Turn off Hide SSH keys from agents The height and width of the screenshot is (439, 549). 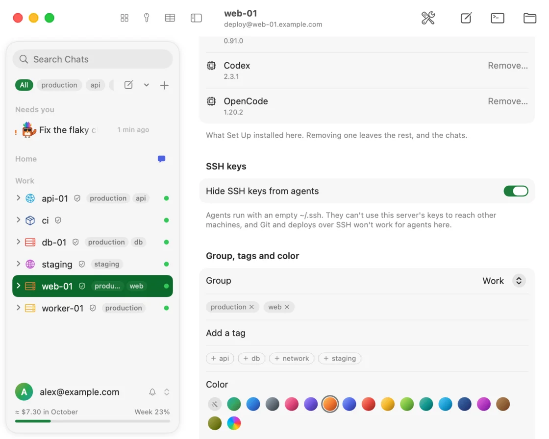[516, 191]
